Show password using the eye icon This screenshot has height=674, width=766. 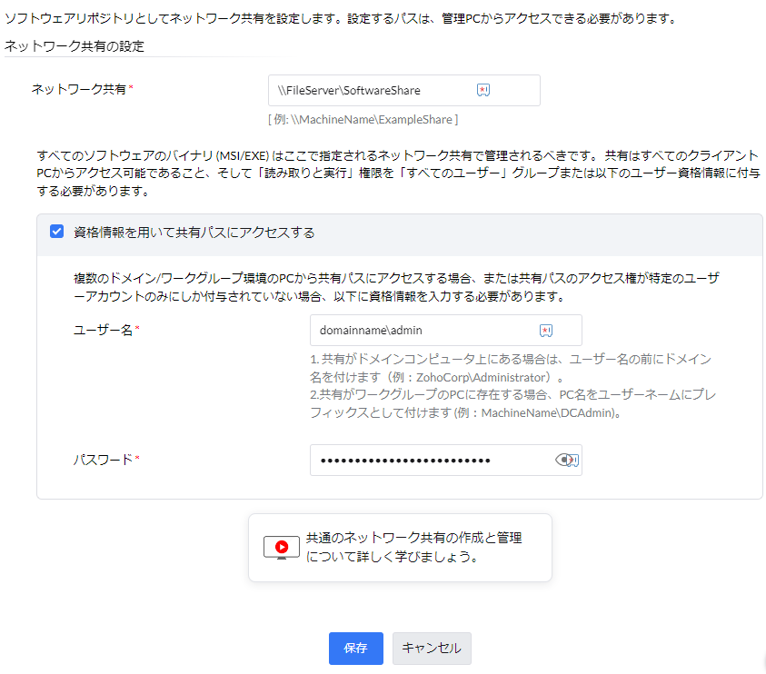coord(563,461)
